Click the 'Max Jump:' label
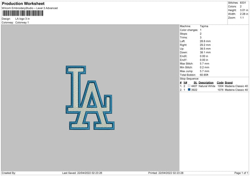 (186, 71)
